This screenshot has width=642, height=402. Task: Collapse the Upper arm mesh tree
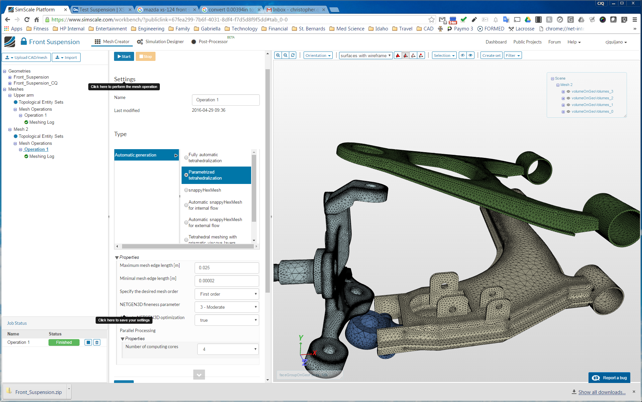pos(10,95)
